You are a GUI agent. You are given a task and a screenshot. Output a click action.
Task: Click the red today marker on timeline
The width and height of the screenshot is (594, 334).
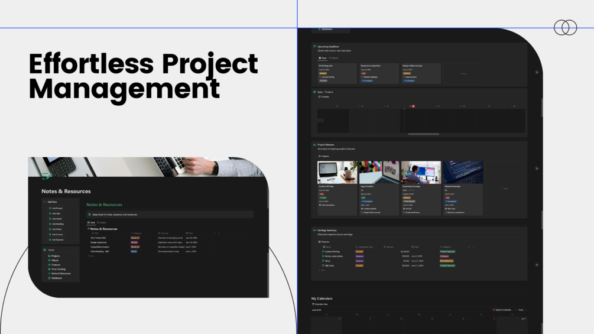[413, 106]
